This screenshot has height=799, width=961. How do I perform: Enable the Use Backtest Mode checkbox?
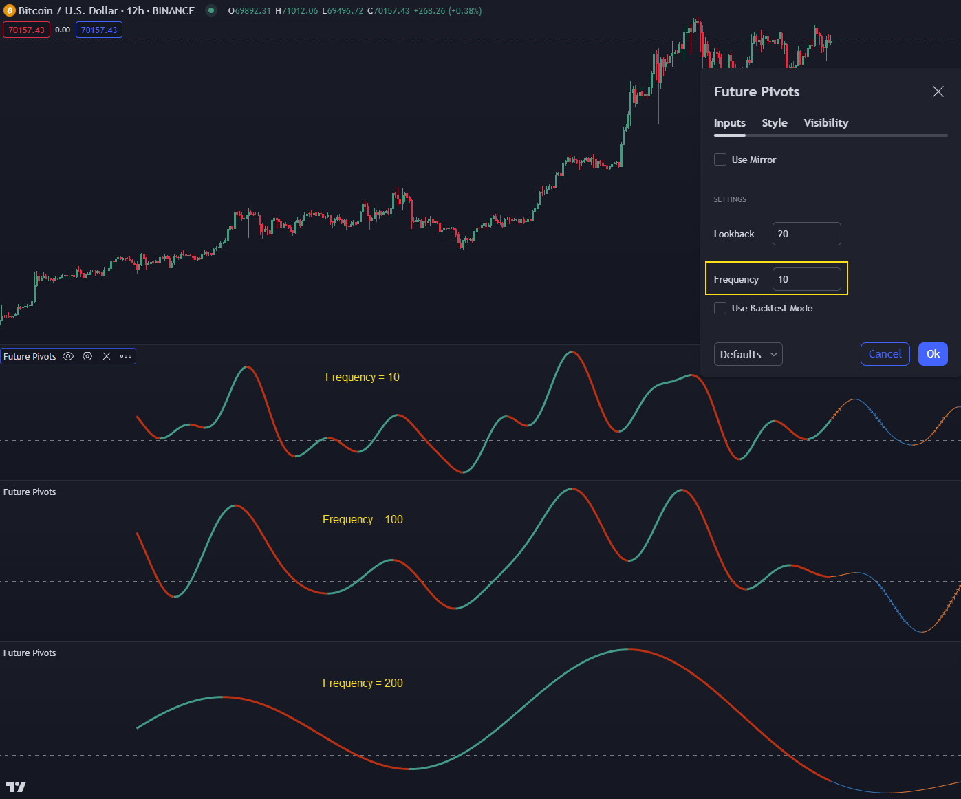[x=720, y=308]
